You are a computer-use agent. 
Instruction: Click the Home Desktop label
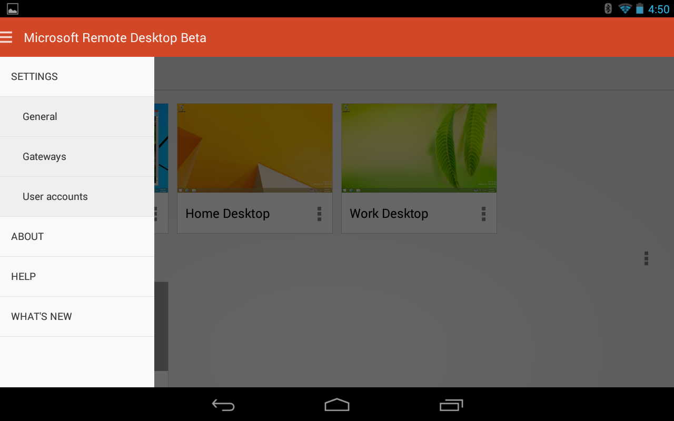coord(227,214)
